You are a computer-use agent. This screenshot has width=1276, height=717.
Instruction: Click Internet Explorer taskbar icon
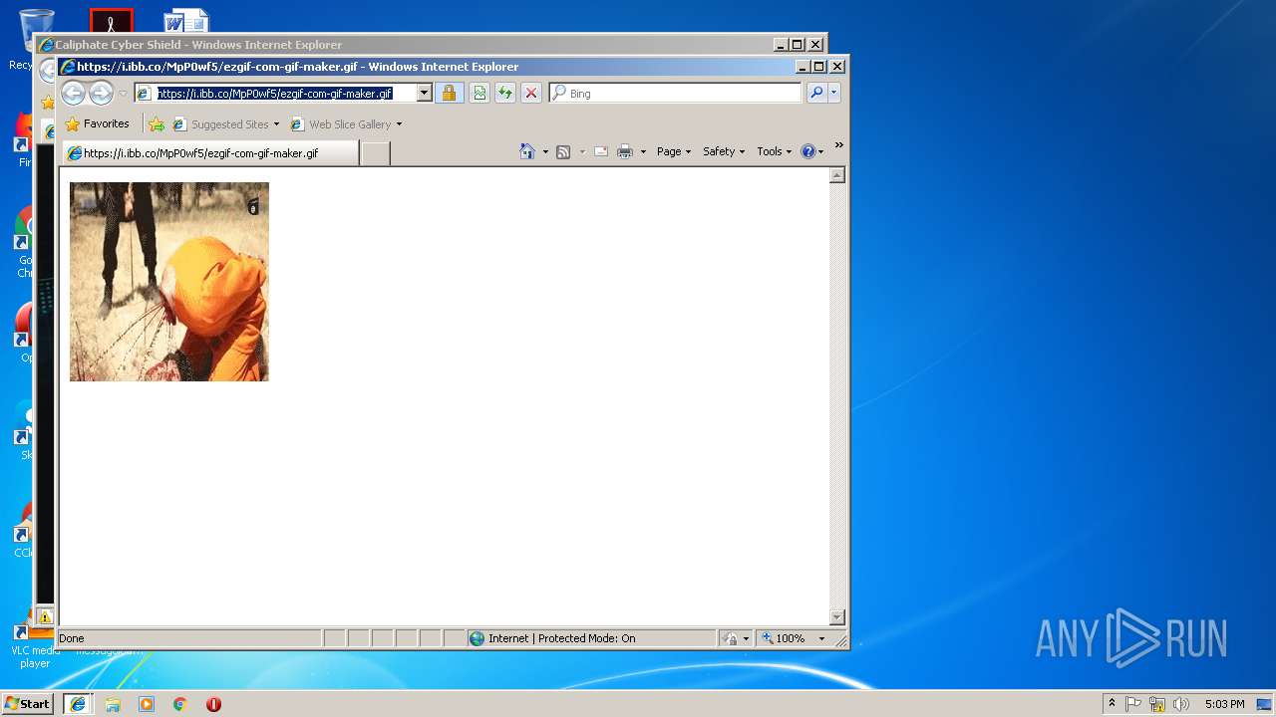[x=78, y=704]
